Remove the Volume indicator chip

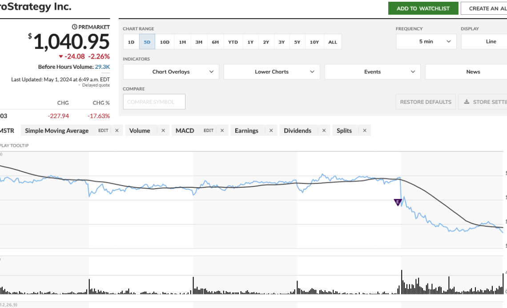(163, 130)
